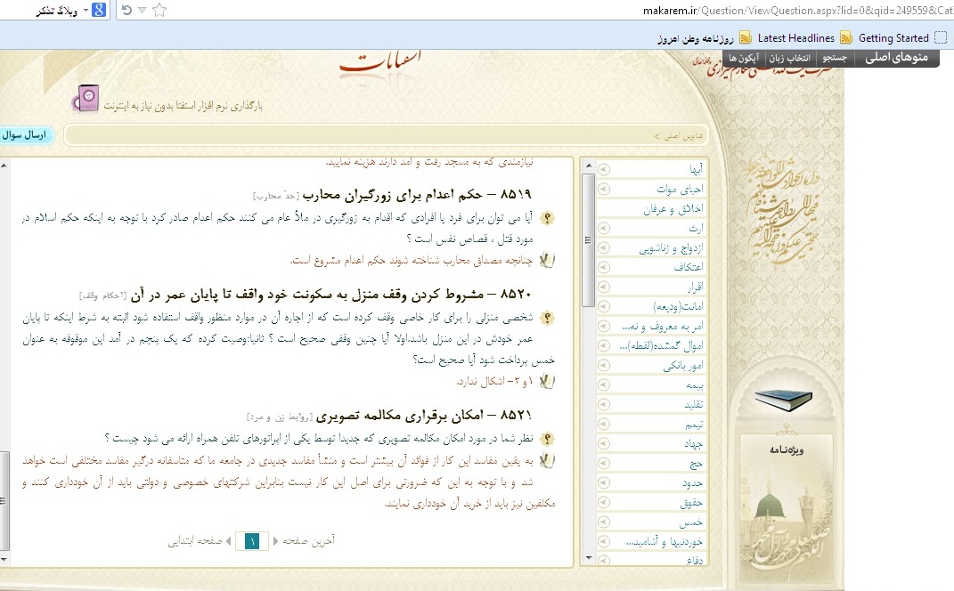
Task: Click the category list scroll-up arrow
Action: click(588, 166)
